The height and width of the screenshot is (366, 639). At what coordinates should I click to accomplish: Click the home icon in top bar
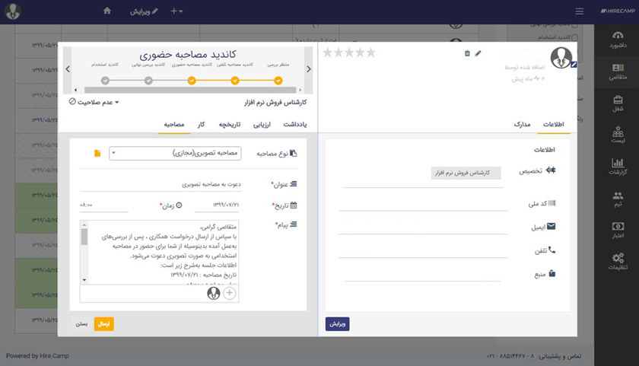[107, 11]
